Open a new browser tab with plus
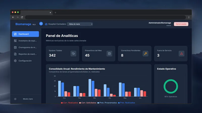 [55, 13]
